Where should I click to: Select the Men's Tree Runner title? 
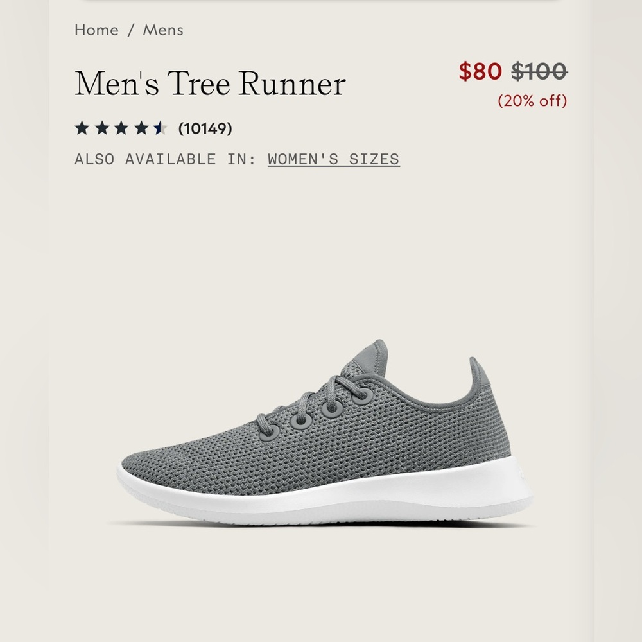(x=209, y=82)
